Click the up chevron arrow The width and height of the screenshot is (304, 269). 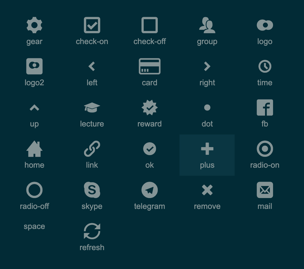pos(34,108)
